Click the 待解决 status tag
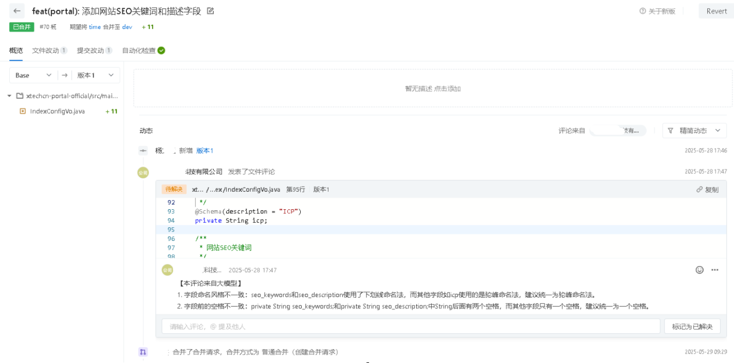 point(174,189)
